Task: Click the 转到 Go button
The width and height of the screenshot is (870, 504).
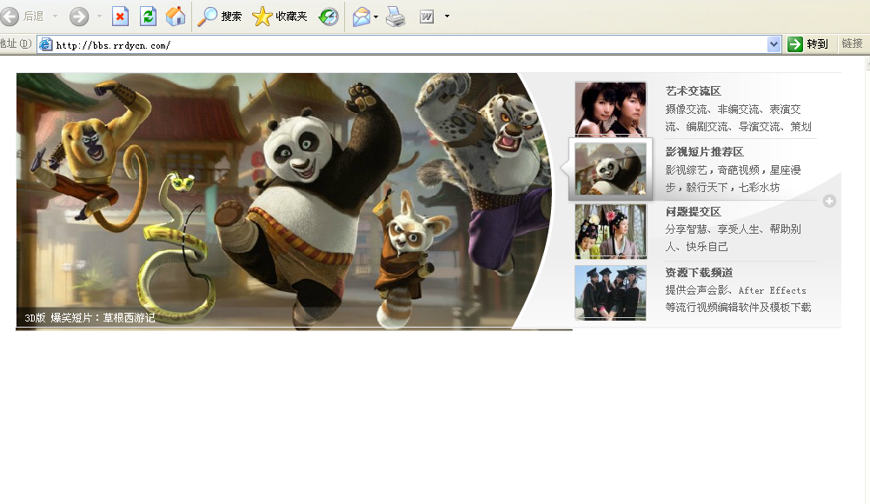Action: pyautogui.click(x=808, y=43)
